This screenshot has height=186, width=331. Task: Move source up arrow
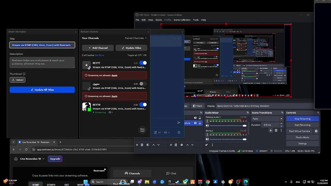point(187,145)
